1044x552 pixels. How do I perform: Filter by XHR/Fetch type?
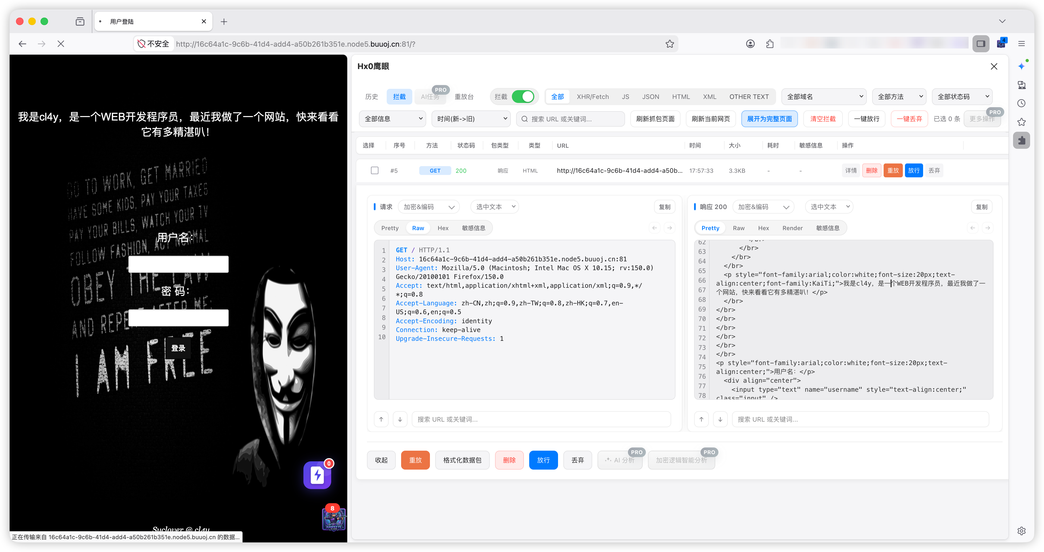tap(592, 97)
